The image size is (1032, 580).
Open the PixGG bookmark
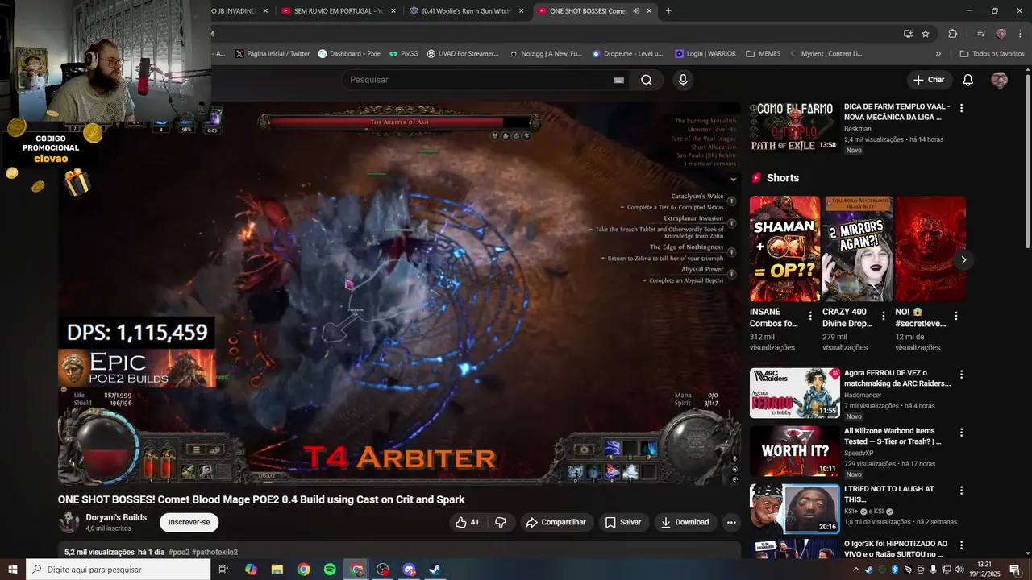coord(403,54)
